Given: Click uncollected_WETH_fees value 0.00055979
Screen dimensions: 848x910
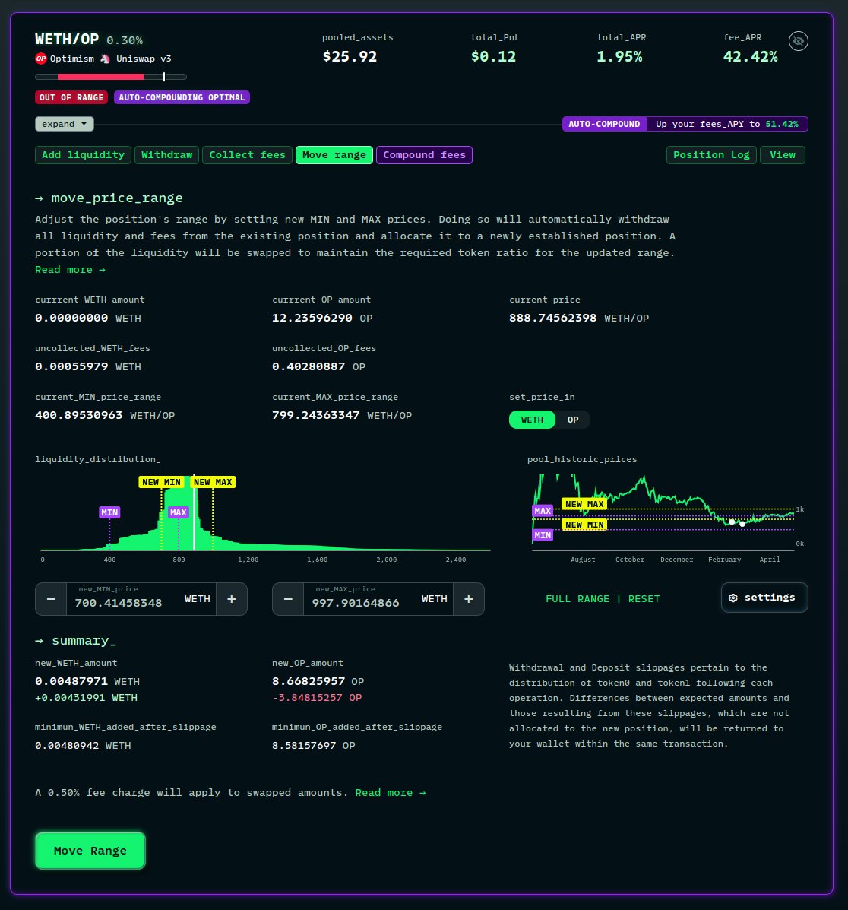Looking at the screenshot, I should [71, 366].
